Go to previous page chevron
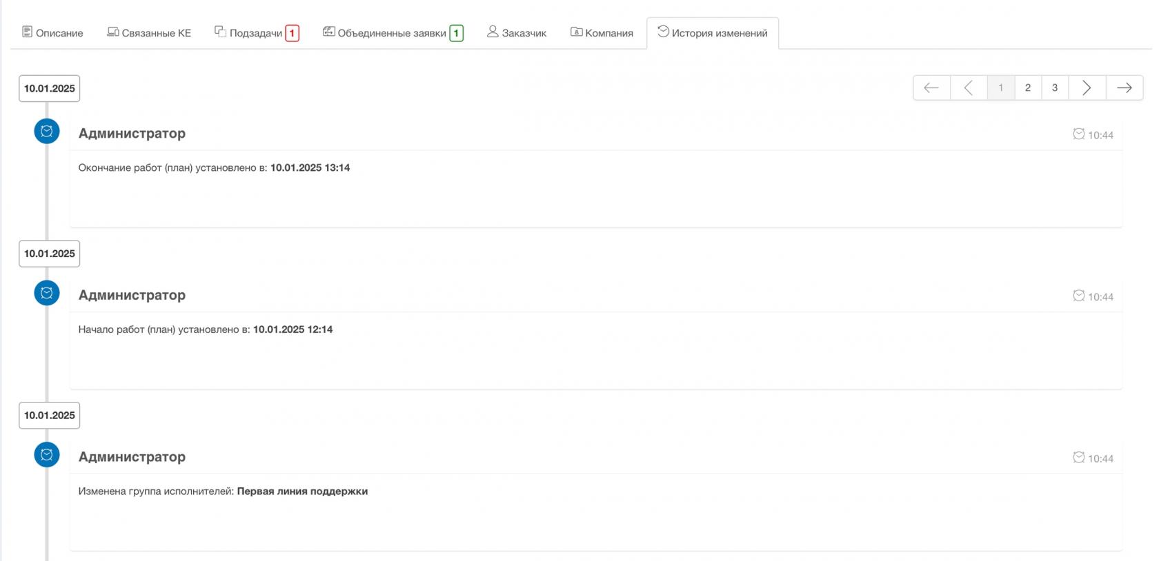 click(969, 88)
